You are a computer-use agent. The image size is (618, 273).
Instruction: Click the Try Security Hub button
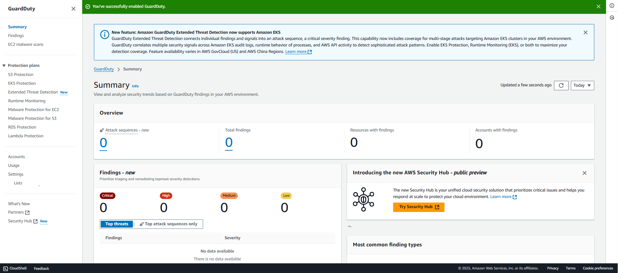click(x=418, y=207)
